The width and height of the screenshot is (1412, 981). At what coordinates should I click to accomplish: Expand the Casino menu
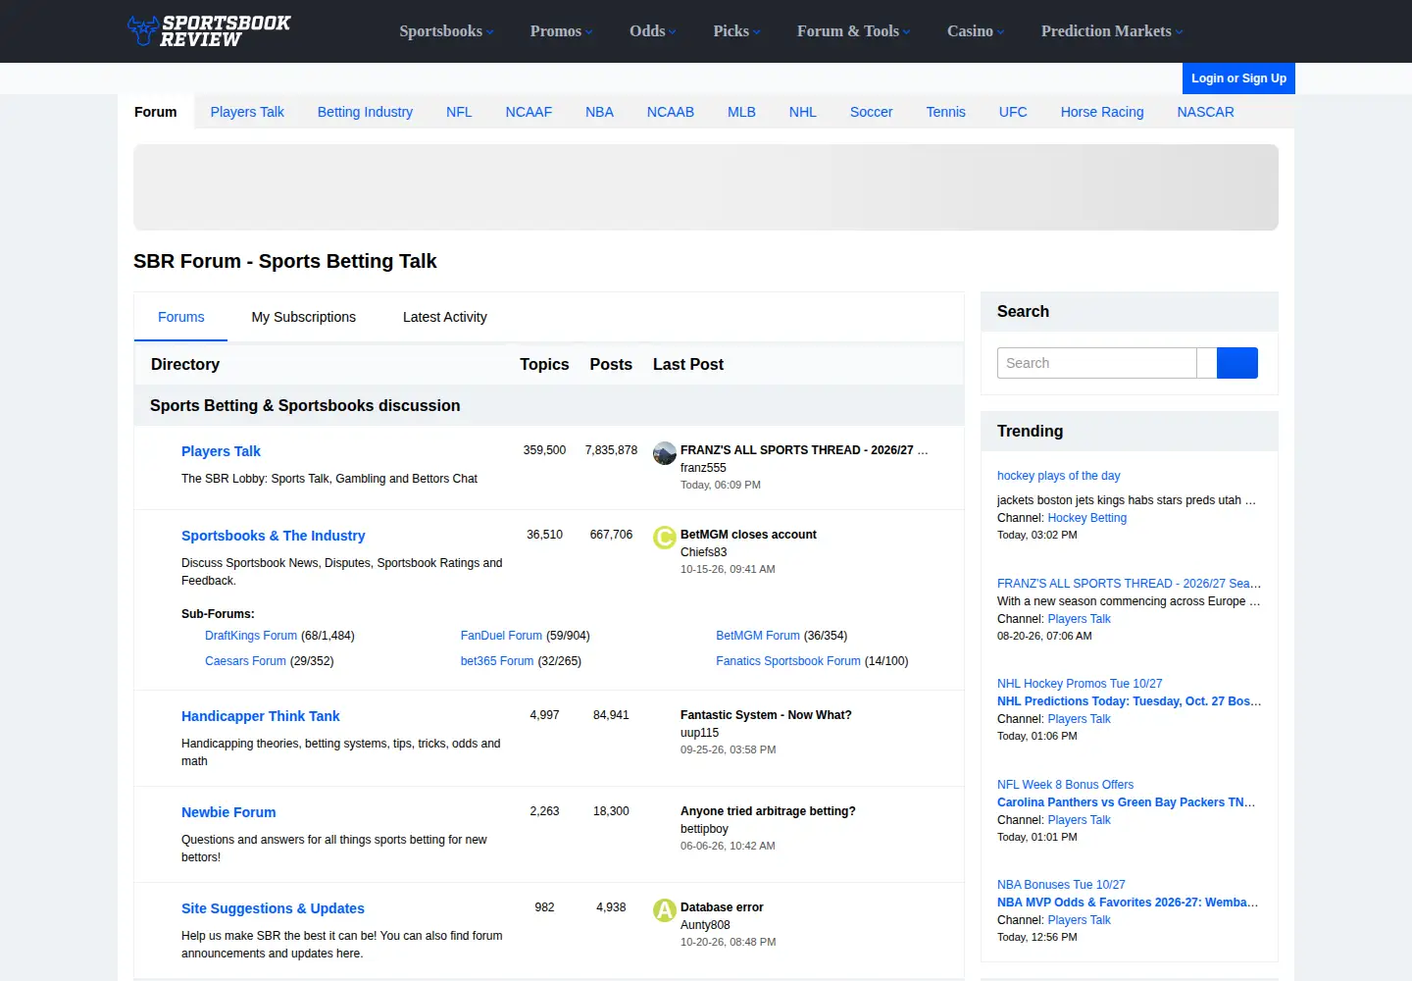(x=976, y=31)
